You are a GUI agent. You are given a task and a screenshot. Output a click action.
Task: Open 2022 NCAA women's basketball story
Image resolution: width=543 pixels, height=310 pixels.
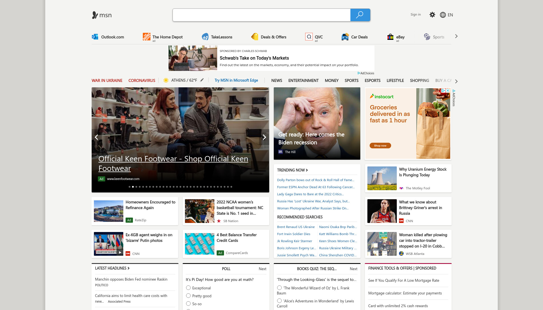click(x=226, y=211)
